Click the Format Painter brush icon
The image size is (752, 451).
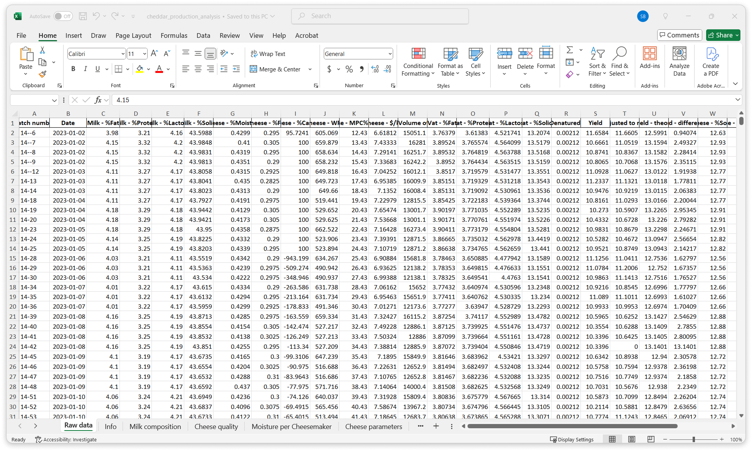tap(42, 74)
